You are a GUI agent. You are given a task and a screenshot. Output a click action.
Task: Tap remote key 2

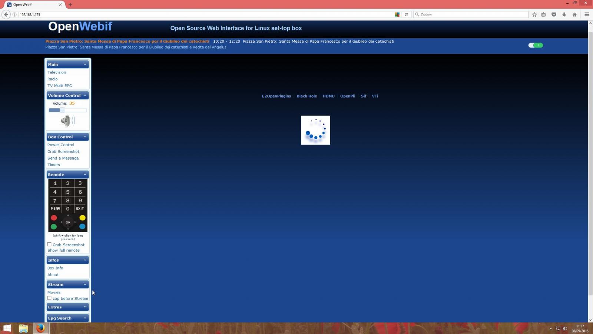pyautogui.click(x=68, y=183)
